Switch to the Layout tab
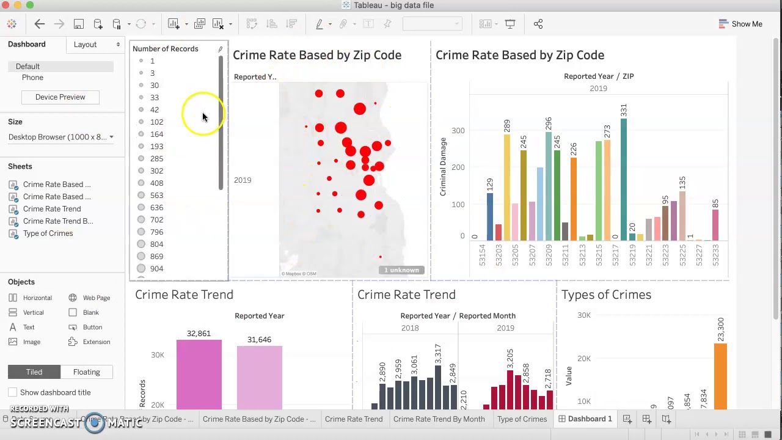This screenshot has height=440, width=782. [85, 44]
